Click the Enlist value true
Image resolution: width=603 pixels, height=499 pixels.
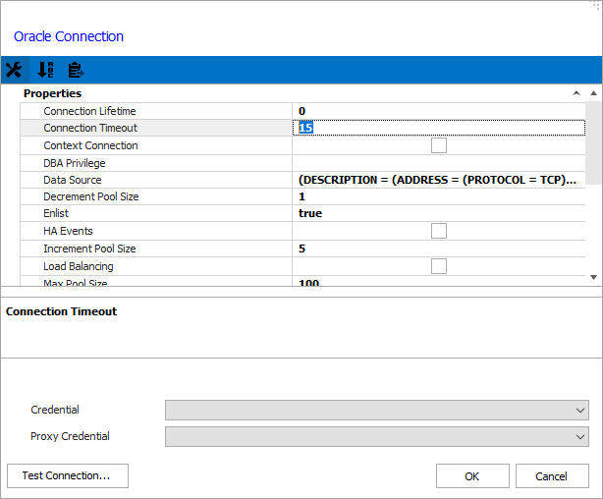pos(310,213)
